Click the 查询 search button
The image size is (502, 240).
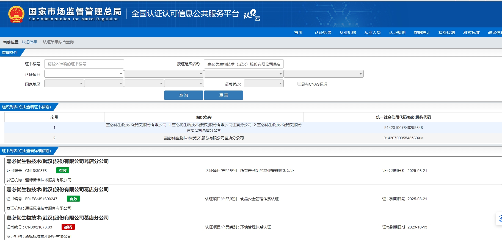184,95
